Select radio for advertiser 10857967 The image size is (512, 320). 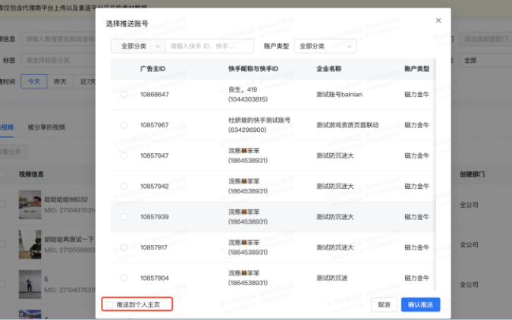tap(124, 125)
